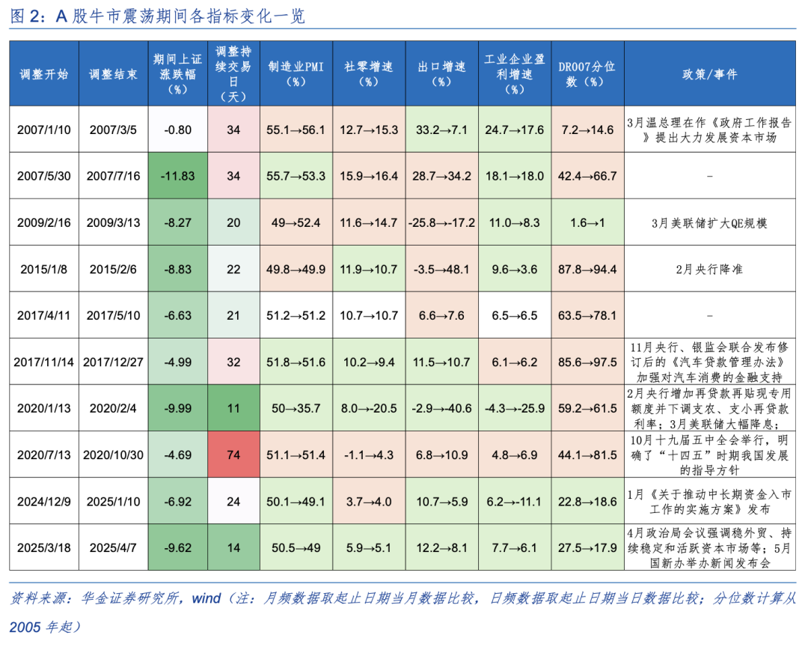
Task: Select the red cell showing 74 trading days
Action: tap(233, 455)
